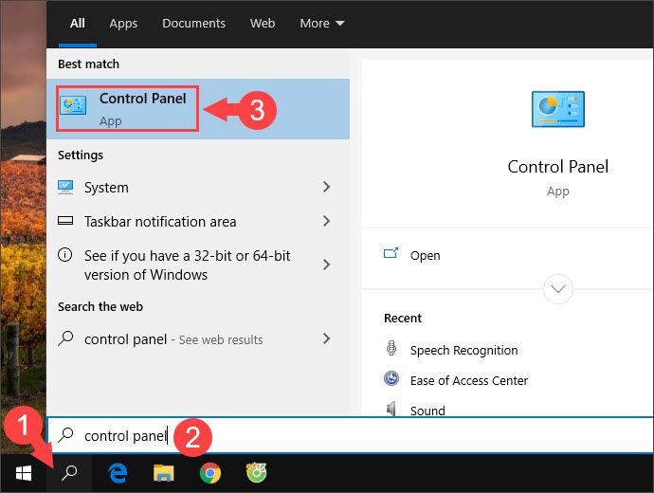654x493 pixels.
Task: Expand the More filter dropdown
Action: click(321, 23)
